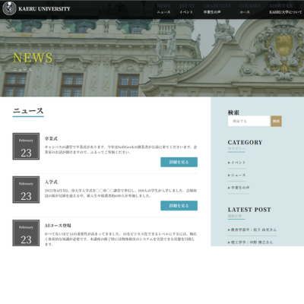The height and width of the screenshot is (304, 304).
Task: Open the AIコース登場 news title
Action: tap(58, 226)
